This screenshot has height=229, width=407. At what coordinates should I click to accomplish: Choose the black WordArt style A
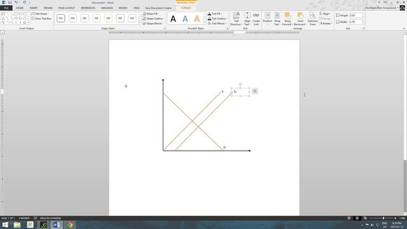pyautogui.click(x=173, y=18)
